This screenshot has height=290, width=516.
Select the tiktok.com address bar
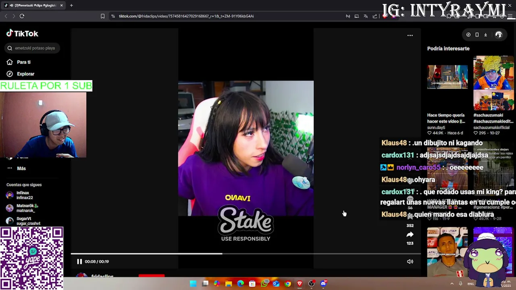[186, 16]
